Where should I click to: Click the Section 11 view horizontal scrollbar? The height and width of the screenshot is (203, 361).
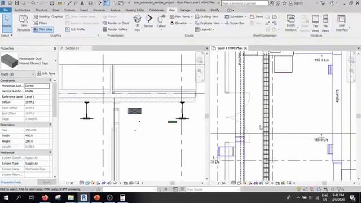click(172, 183)
